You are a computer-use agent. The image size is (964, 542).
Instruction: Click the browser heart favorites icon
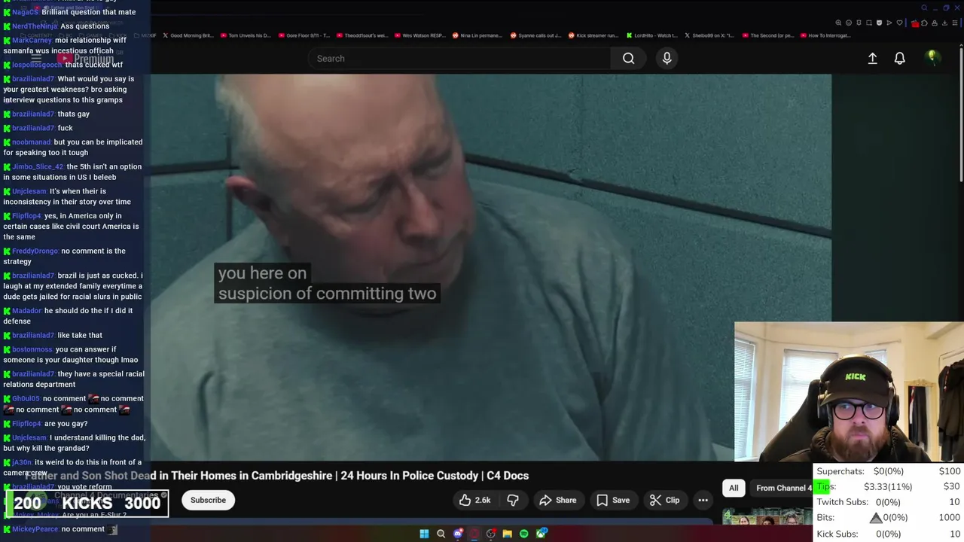899,23
